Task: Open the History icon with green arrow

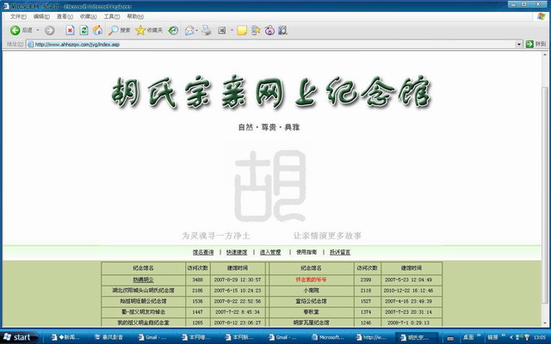Action: (x=173, y=31)
